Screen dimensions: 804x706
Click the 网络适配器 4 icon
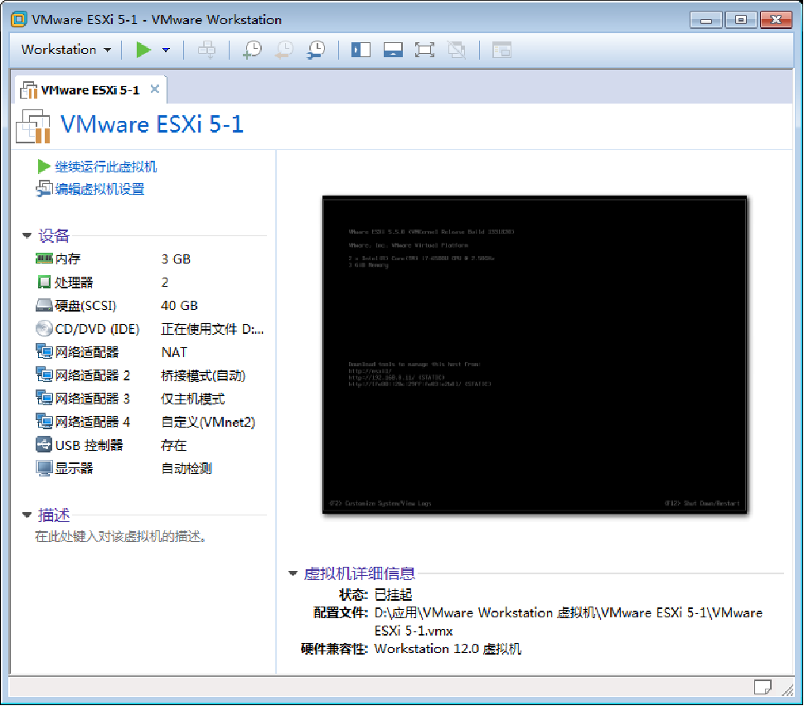click(44, 422)
